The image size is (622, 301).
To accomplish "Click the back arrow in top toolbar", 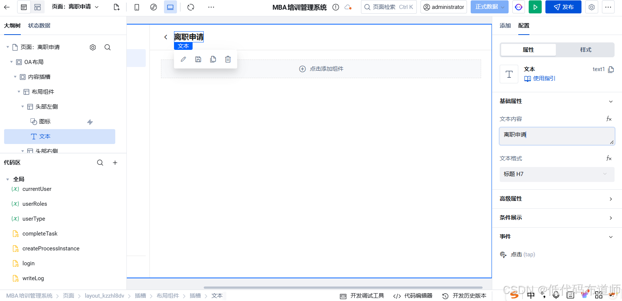I will (x=7, y=7).
